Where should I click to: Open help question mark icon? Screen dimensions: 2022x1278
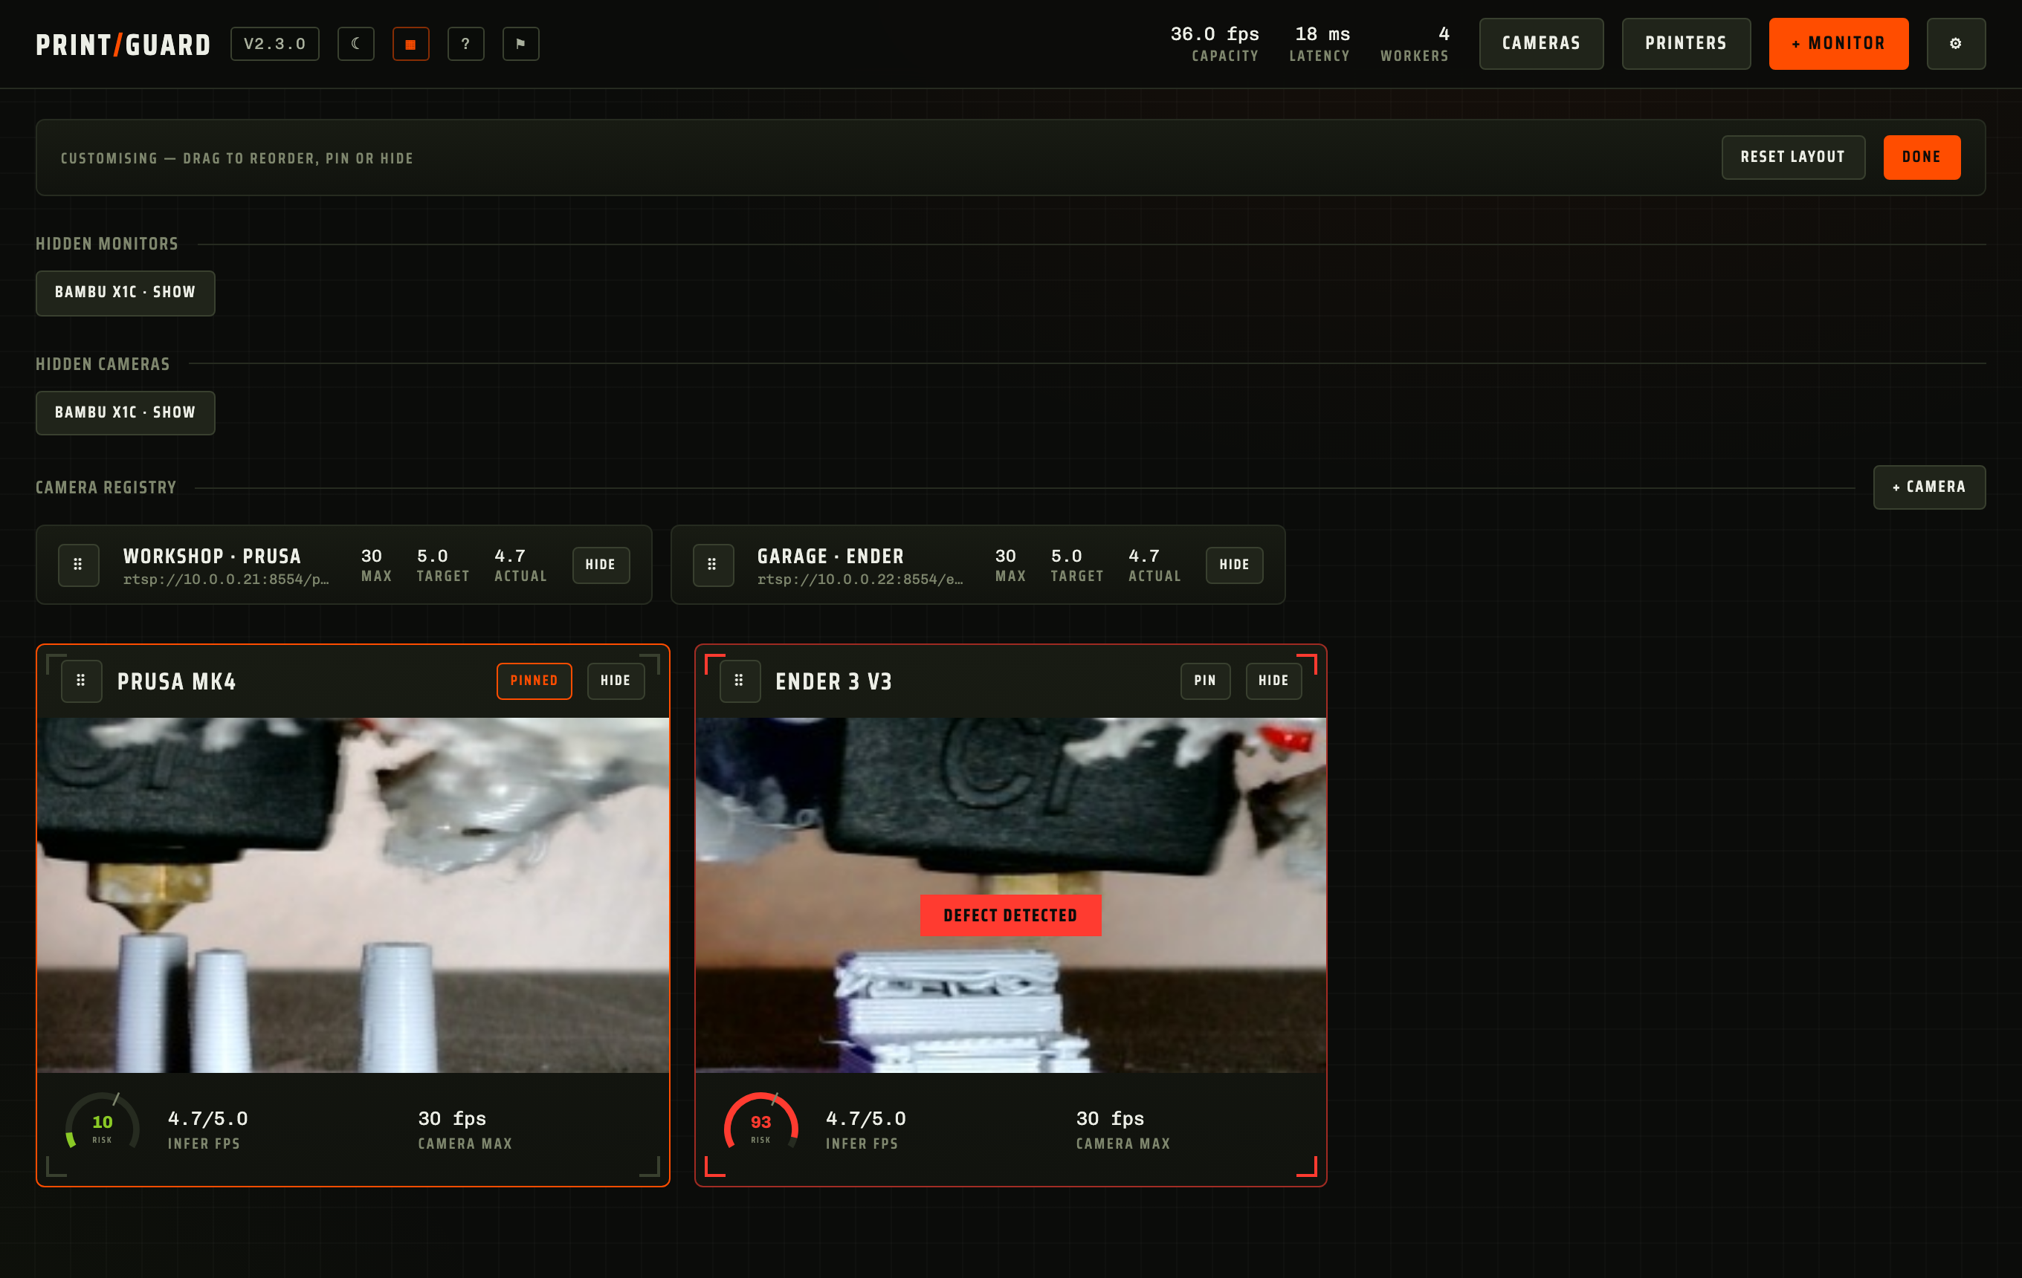click(x=466, y=44)
